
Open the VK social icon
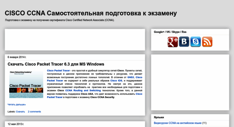184,42
